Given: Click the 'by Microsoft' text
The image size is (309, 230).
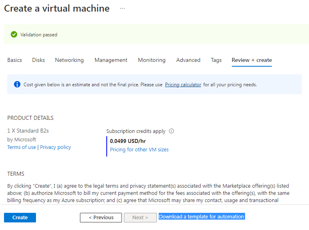Looking at the screenshot, I should click(22, 140).
